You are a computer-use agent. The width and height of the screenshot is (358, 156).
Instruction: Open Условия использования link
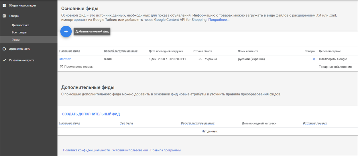pos(130,150)
